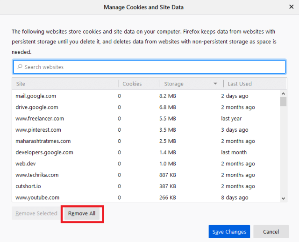Click the 2.5 MB storage value
Viewport: 299px width, 242px height.
point(168,141)
